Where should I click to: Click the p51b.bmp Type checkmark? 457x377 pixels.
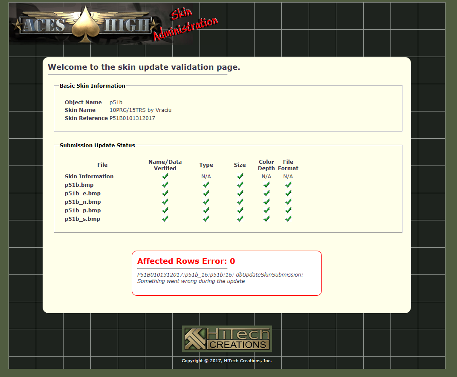(x=206, y=185)
